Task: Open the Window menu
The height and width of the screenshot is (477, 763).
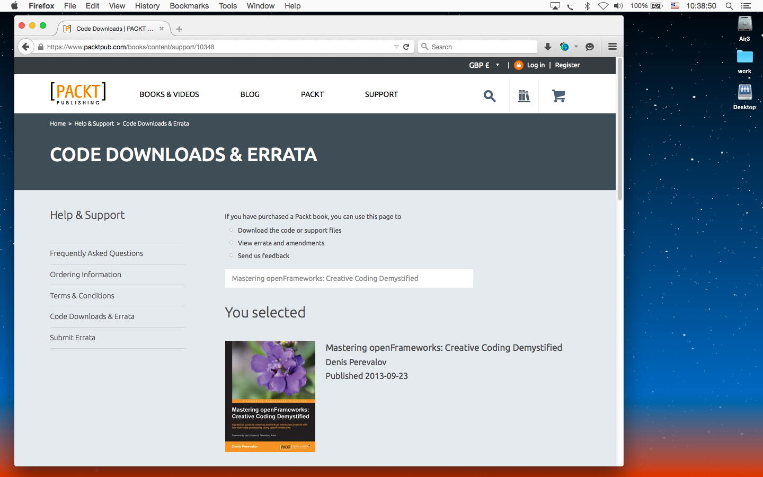Action: tap(261, 6)
